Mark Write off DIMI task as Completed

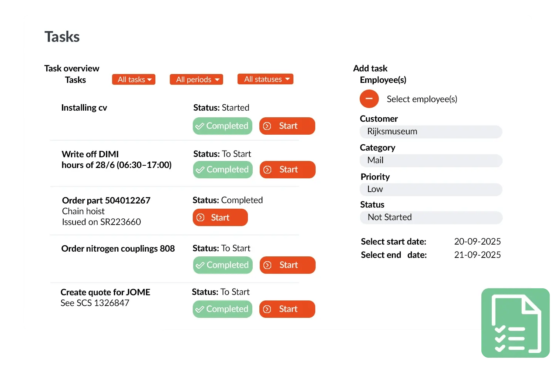pos(223,170)
